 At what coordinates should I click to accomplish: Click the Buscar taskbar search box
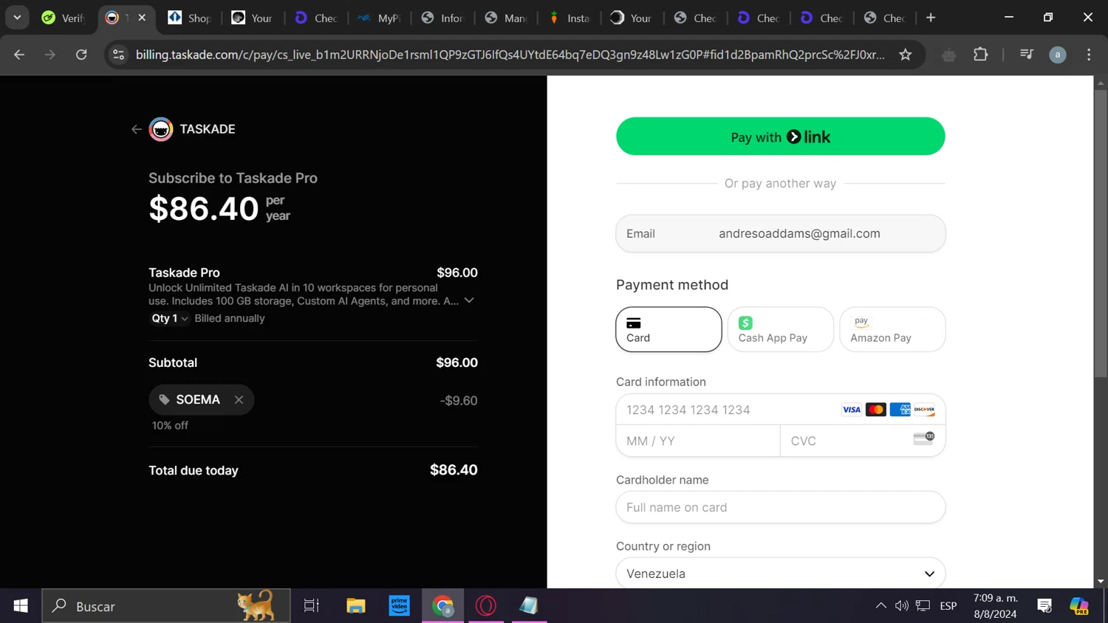click(166, 606)
